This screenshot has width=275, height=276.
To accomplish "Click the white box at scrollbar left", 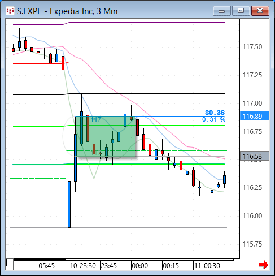I will pos(10,264).
